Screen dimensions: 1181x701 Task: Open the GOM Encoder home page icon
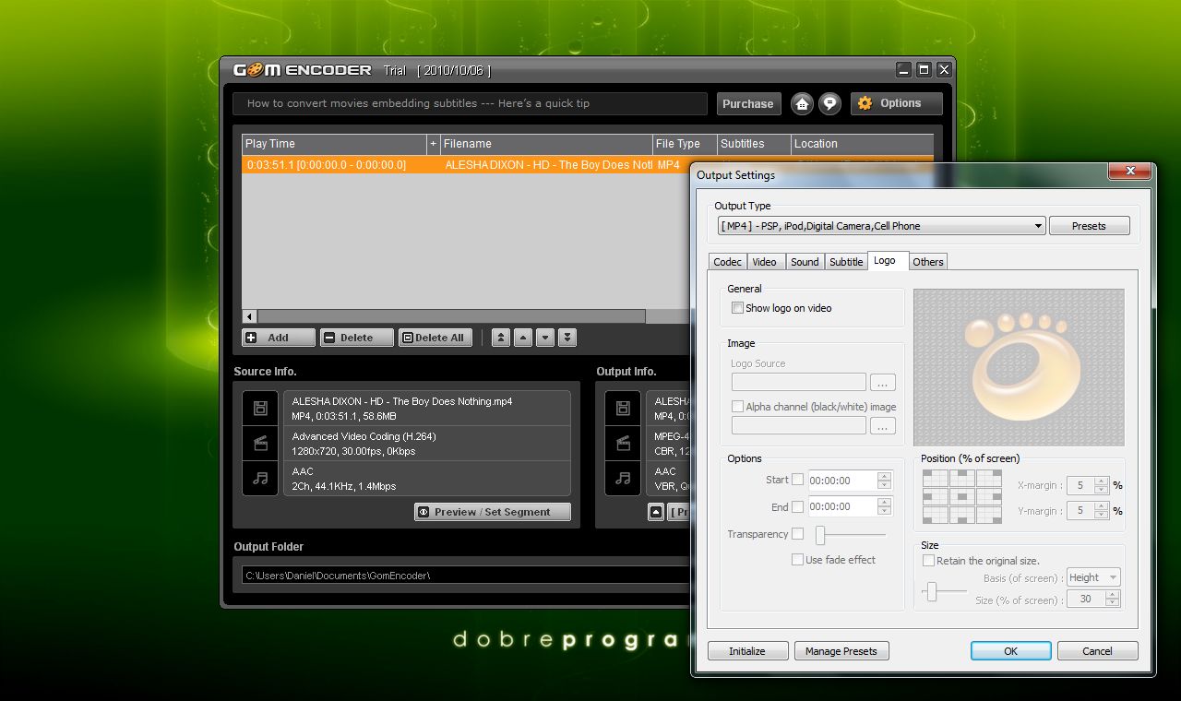click(x=802, y=103)
